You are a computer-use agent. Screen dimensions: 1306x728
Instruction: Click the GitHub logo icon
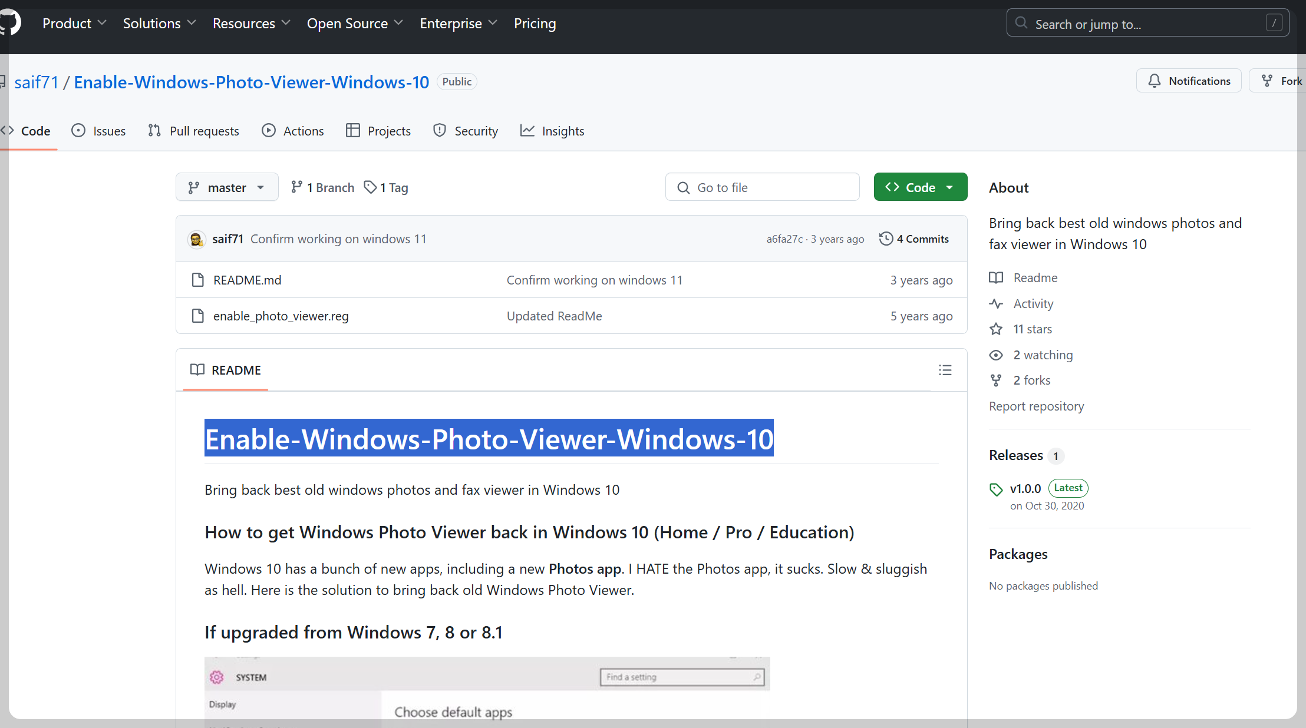[x=10, y=23]
